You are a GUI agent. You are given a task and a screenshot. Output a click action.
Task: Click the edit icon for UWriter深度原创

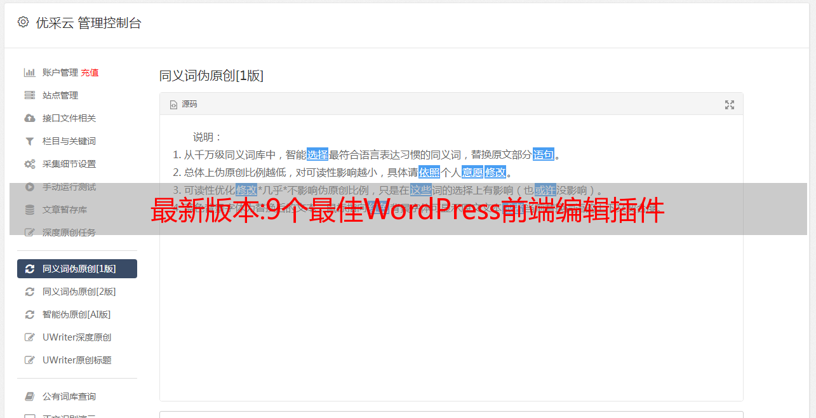click(30, 337)
